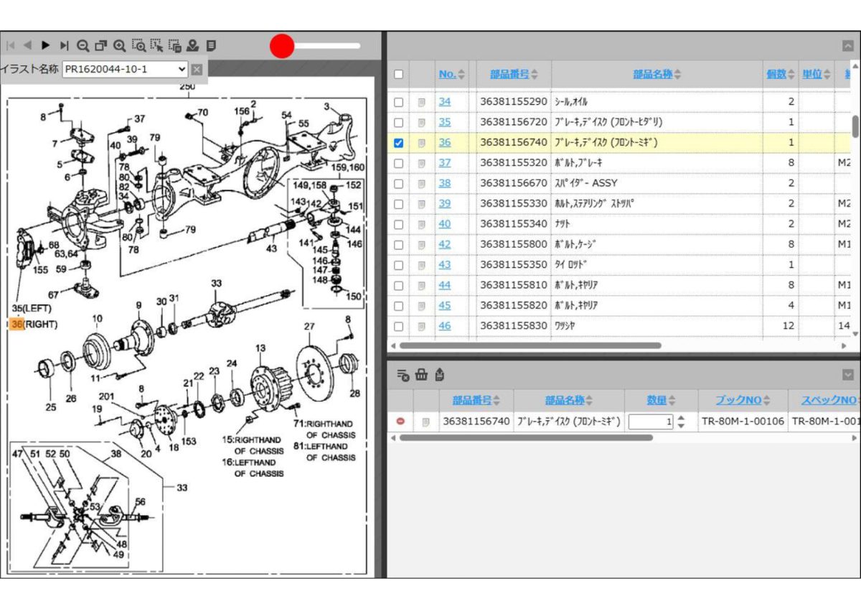The height and width of the screenshot is (609, 861).
Task: Click the clear list icon in the cart panel
Action: (403, 374)
